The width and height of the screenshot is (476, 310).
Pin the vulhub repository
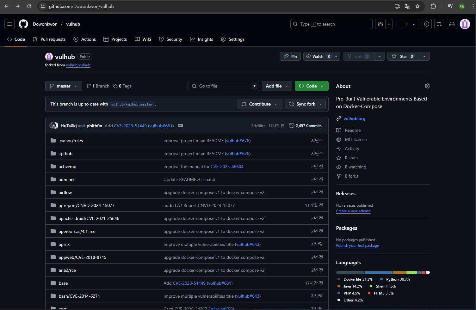pyautogui.click(x=290, y=56)
